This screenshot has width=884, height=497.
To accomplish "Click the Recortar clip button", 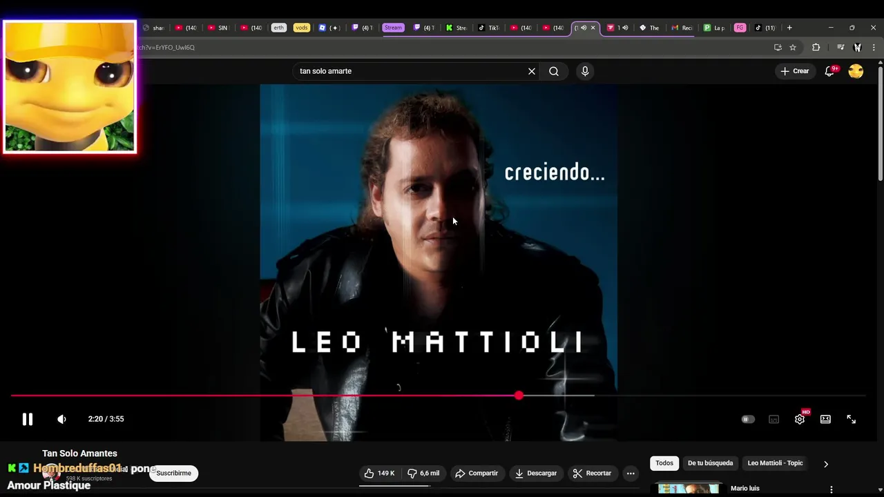I will tap(592, 473).
